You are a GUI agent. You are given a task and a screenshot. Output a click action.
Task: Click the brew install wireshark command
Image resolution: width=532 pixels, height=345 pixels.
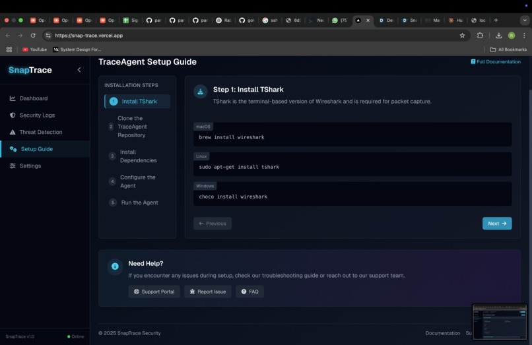[232, 137]
